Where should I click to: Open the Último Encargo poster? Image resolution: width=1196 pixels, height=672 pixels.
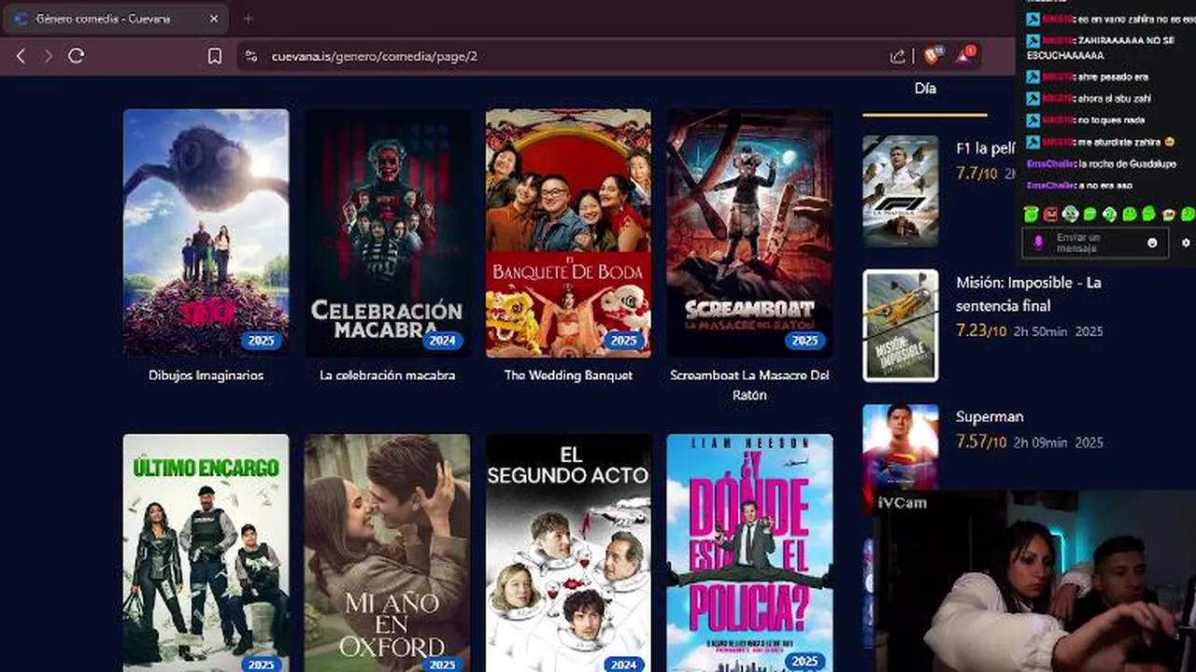[x=206, y=553]
